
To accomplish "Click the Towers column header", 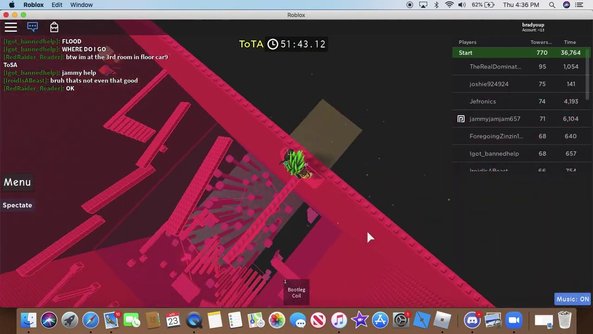I will (x=541, y=42).
